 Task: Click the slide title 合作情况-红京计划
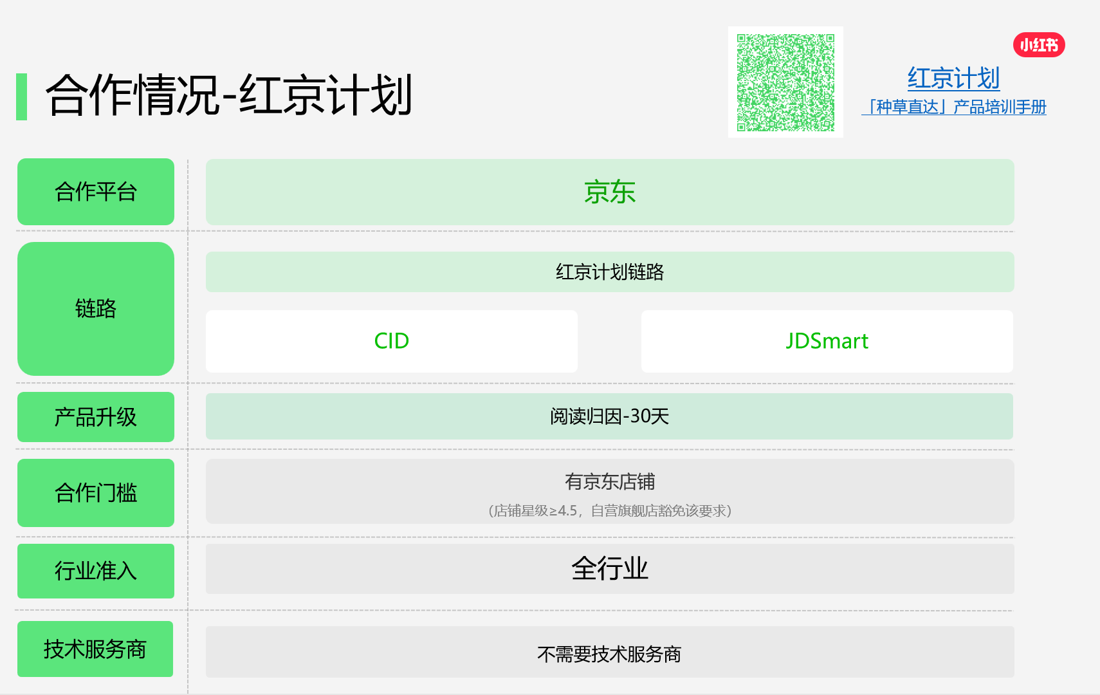coord(228,95)
